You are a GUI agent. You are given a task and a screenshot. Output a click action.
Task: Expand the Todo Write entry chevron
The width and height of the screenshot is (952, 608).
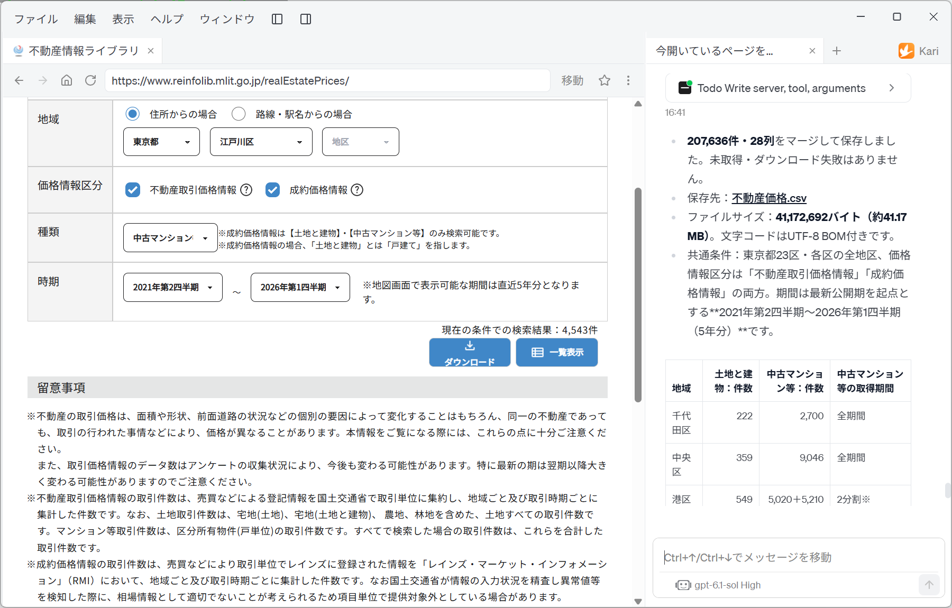point(892,88)
